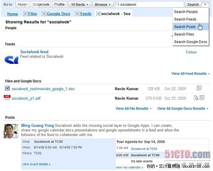Expand the 16 feeds dropdown
The image size is (213, 171).
[x=79, y=4]
